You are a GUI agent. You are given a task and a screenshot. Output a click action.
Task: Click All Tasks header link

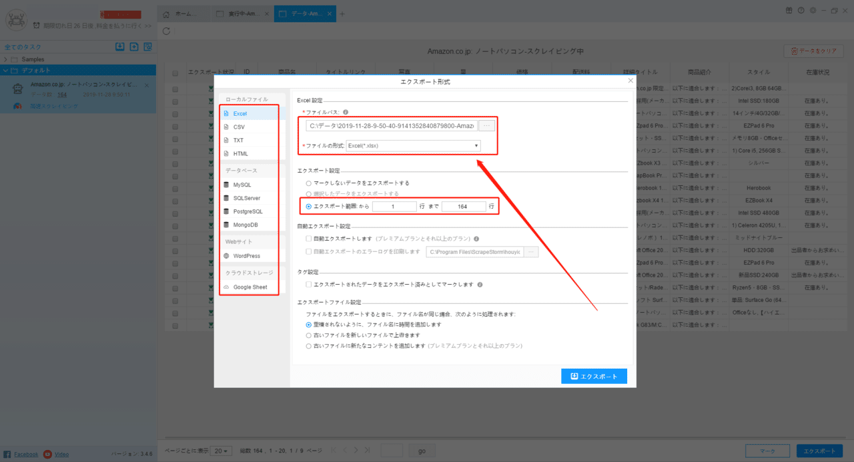(23, 47)
